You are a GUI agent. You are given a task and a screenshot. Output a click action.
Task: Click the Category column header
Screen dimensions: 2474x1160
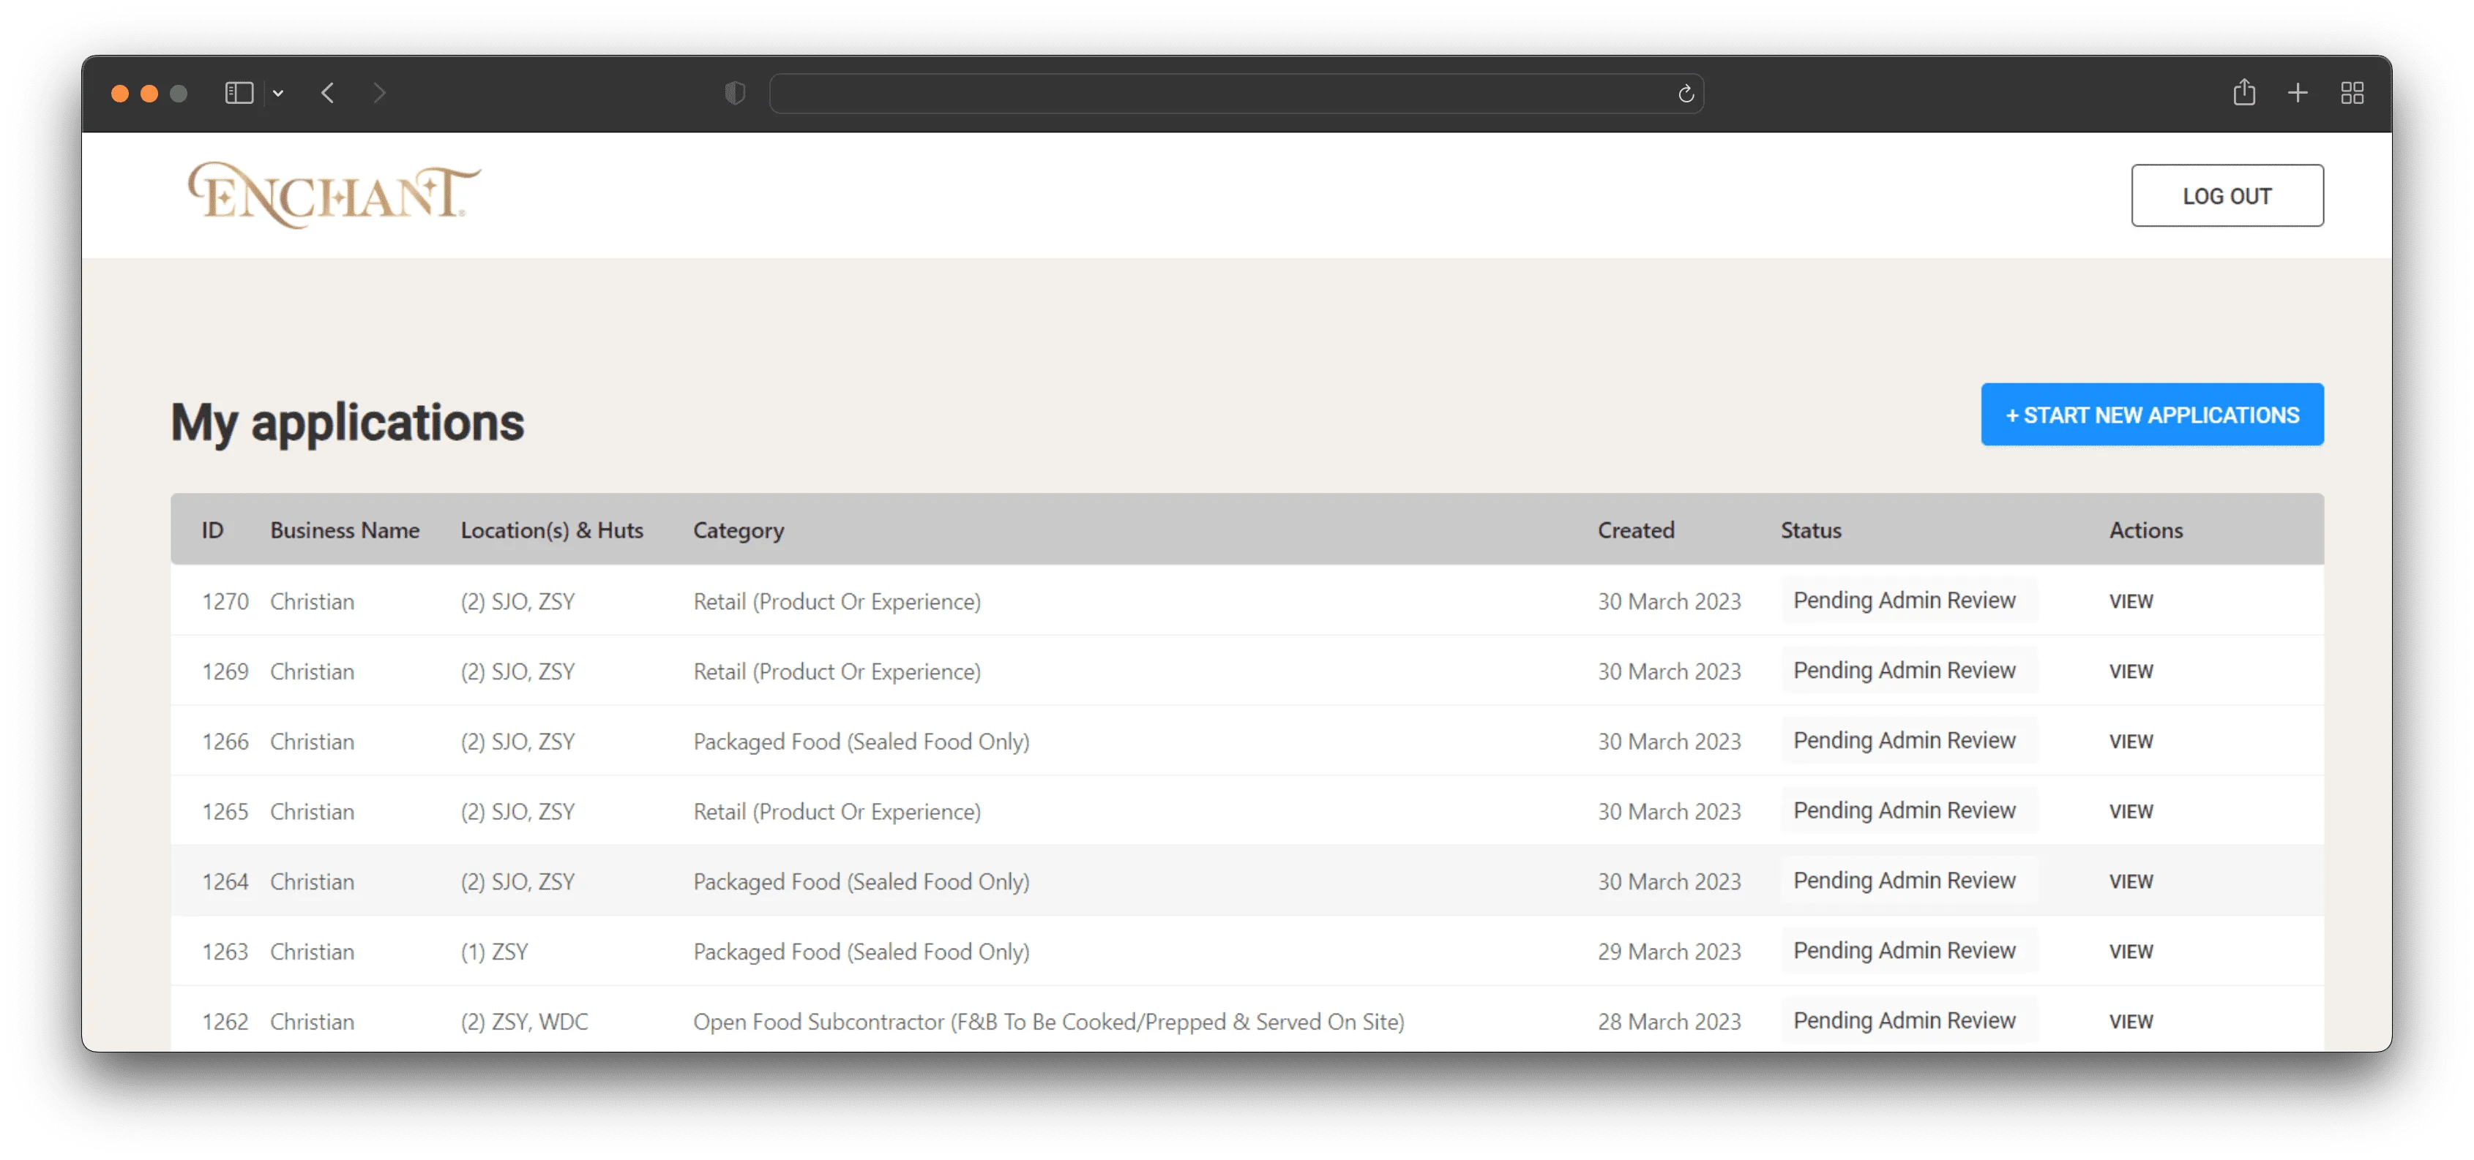tap(739, 530)
